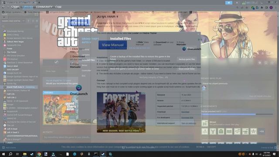Screen dimensions: 279x157
Task: Select Fallout: New Vegas in game list
Action: point(15,42)
